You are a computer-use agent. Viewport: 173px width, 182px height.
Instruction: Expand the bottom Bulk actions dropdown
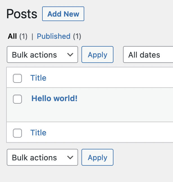pos(42,157)
